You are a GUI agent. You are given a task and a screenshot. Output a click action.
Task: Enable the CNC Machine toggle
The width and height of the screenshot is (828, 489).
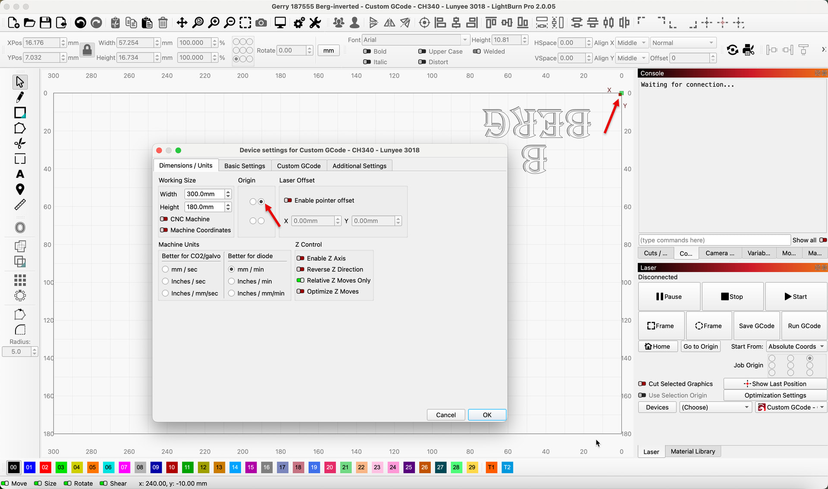[164, 219]
